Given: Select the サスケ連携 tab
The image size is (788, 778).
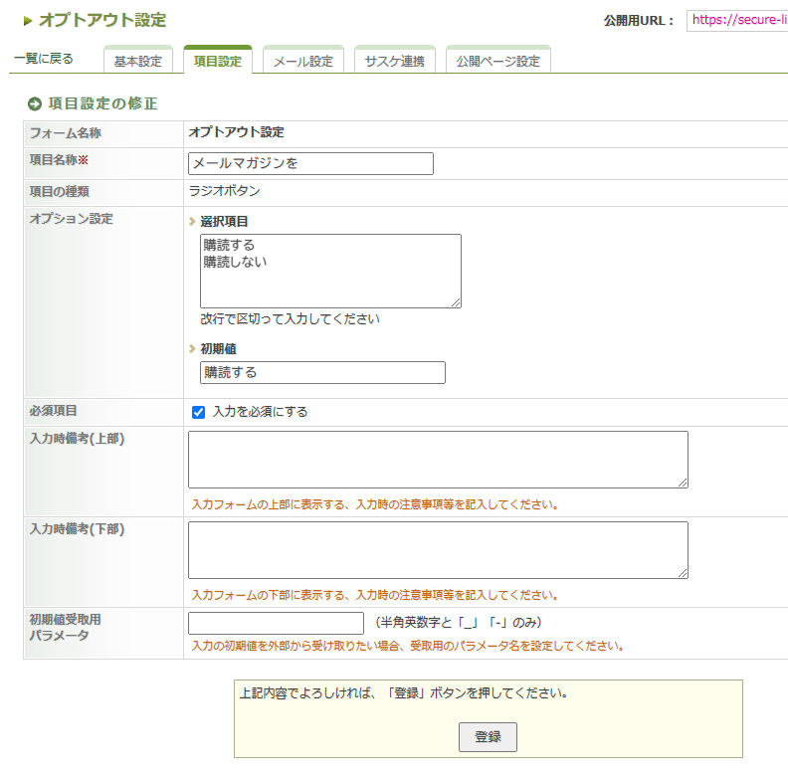Looking at the screenshot, I should tap(394, 61).
